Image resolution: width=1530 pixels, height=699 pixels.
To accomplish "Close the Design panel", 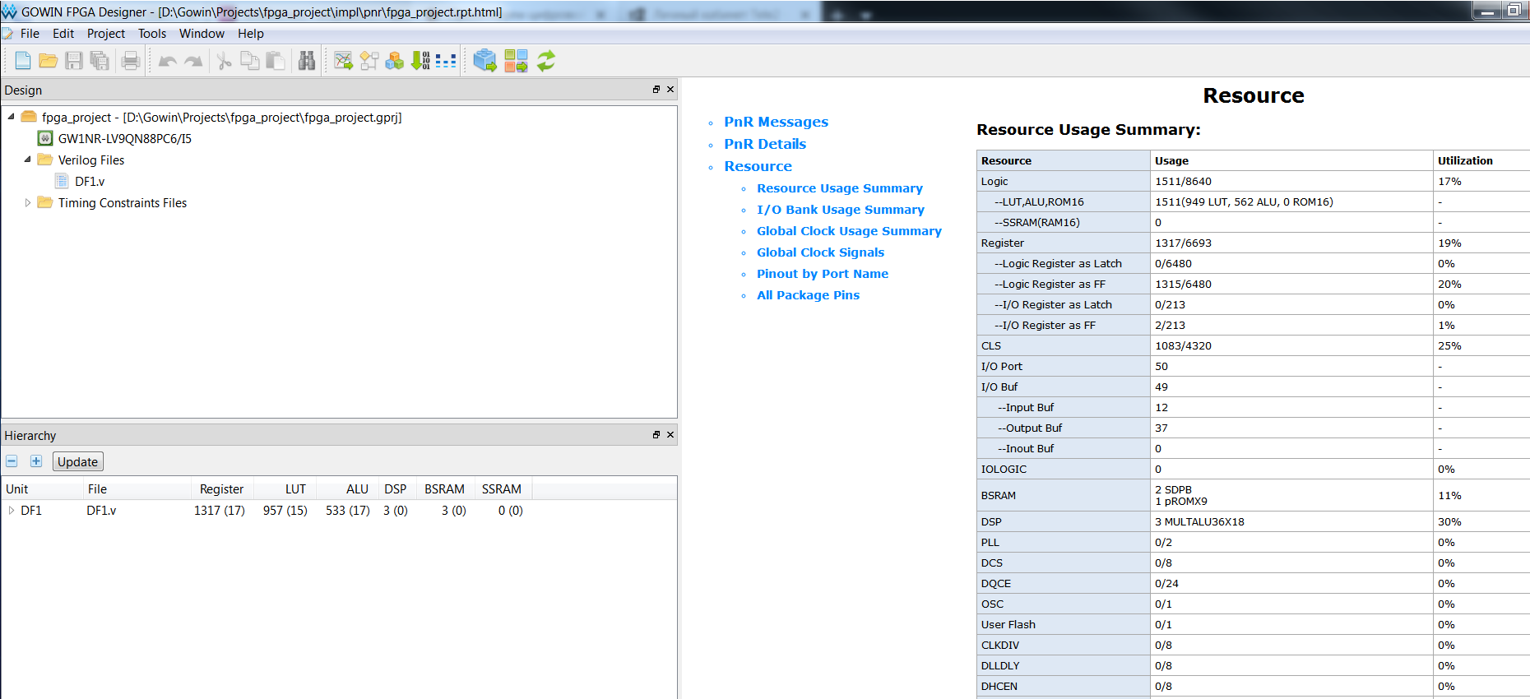I will pos(670,89).
